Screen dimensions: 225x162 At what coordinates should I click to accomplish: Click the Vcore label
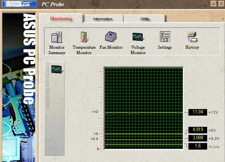click(214, 147)
